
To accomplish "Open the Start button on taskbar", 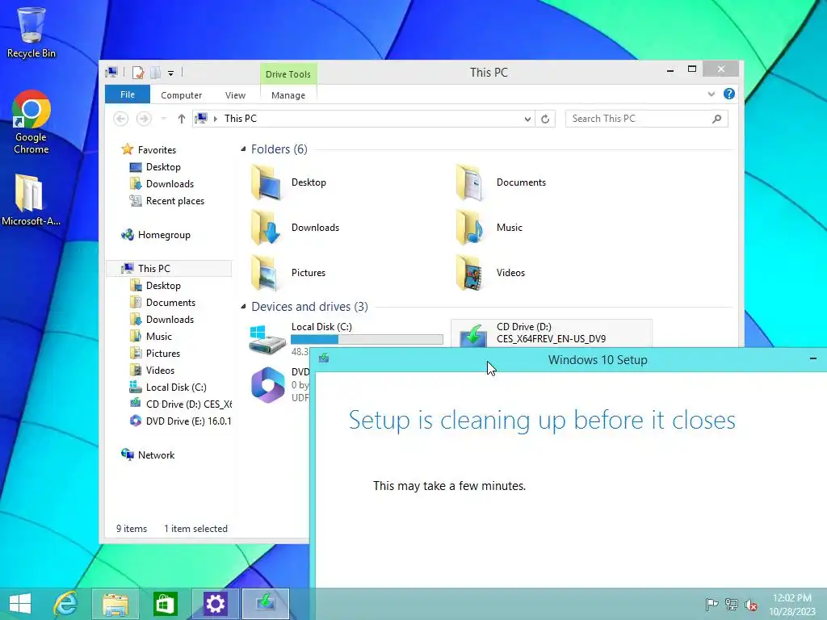I will [x=20, y=604].
